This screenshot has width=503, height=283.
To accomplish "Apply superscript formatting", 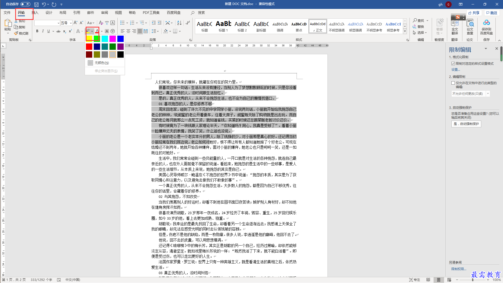I will [x=70, y=31].
